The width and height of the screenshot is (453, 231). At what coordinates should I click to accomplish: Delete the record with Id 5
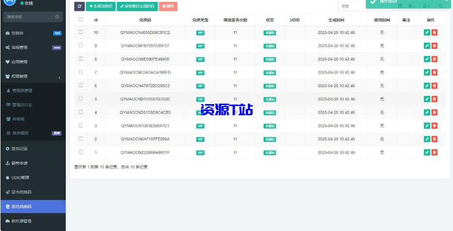point(434,99)
